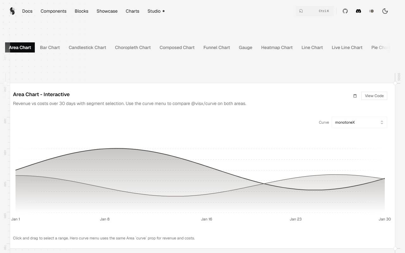Click the Jan 1 axis label
The image size is (405, 253).
coord(16,219)
